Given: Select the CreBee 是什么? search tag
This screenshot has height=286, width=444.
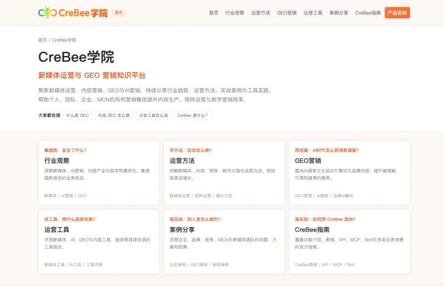Looking at the screenshot, I should coord(193,116).
